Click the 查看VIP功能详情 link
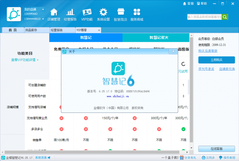The image size is (239, 161). pos(25,60)
